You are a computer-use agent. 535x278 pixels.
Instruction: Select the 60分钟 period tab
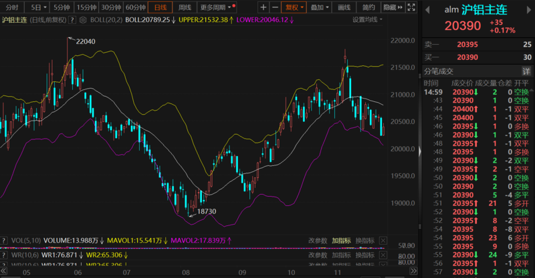click(x=135, y=7)
